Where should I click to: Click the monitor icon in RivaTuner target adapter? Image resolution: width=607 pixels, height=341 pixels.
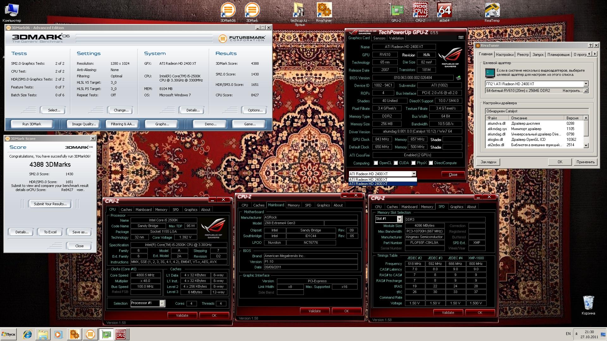[490, 73]
